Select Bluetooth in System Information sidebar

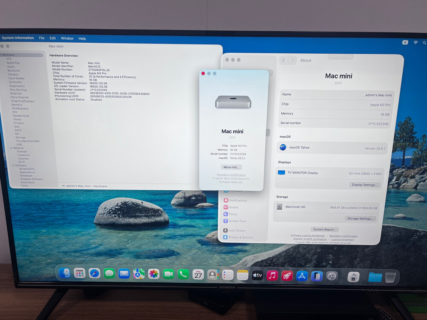point(14,70)
